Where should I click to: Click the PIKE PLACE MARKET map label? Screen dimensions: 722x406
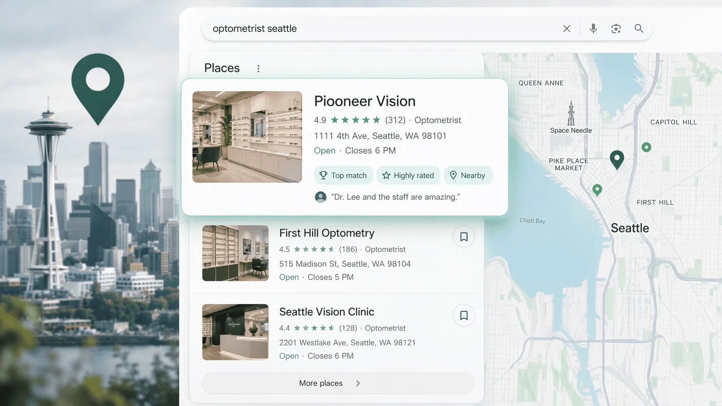tap(569, 164)
